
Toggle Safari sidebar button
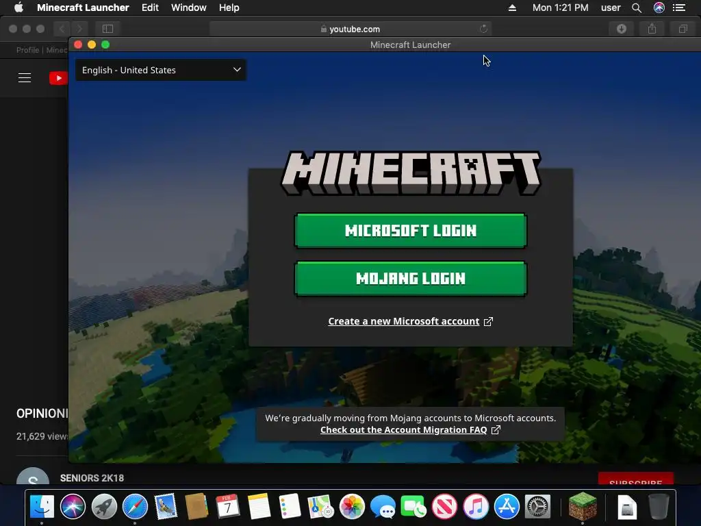pos(107,29)
